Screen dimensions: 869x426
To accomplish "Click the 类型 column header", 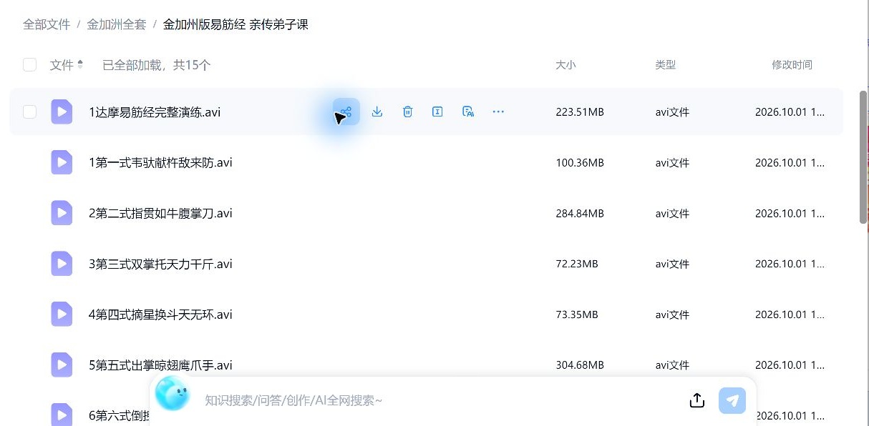I will pyautogui.click(x=665, y=65).
